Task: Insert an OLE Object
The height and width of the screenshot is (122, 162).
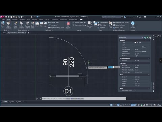Action: pos(102,25)
